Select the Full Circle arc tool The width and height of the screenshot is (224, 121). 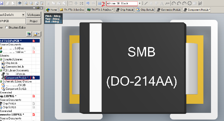190,3
